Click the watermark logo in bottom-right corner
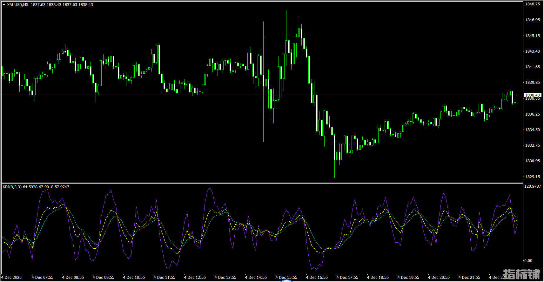Image resolution: width=544 pixels, height=282 pixels. coord(521,274)
